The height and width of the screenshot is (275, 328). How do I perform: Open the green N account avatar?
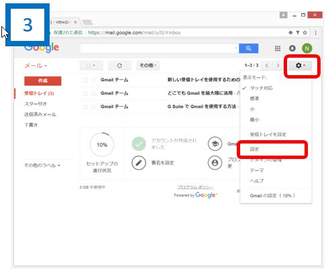(307, 48)
